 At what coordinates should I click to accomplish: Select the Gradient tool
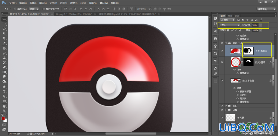[x=4, y=72]
